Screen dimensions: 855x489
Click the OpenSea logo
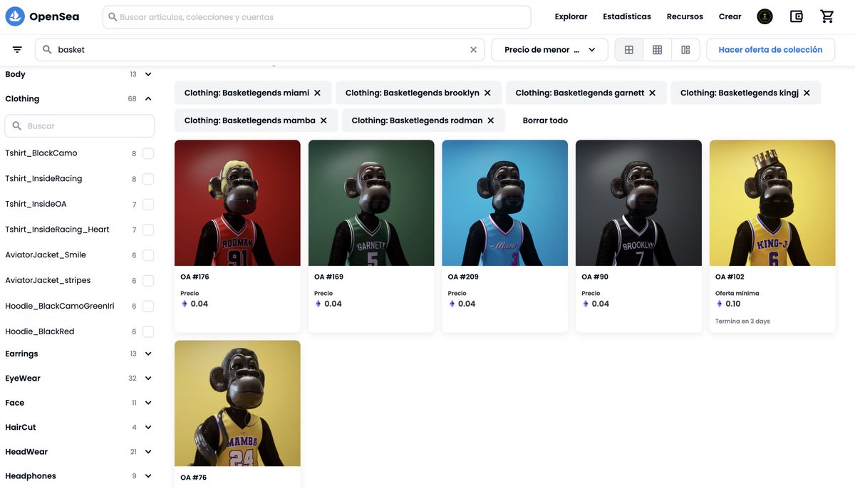(43, 16)
